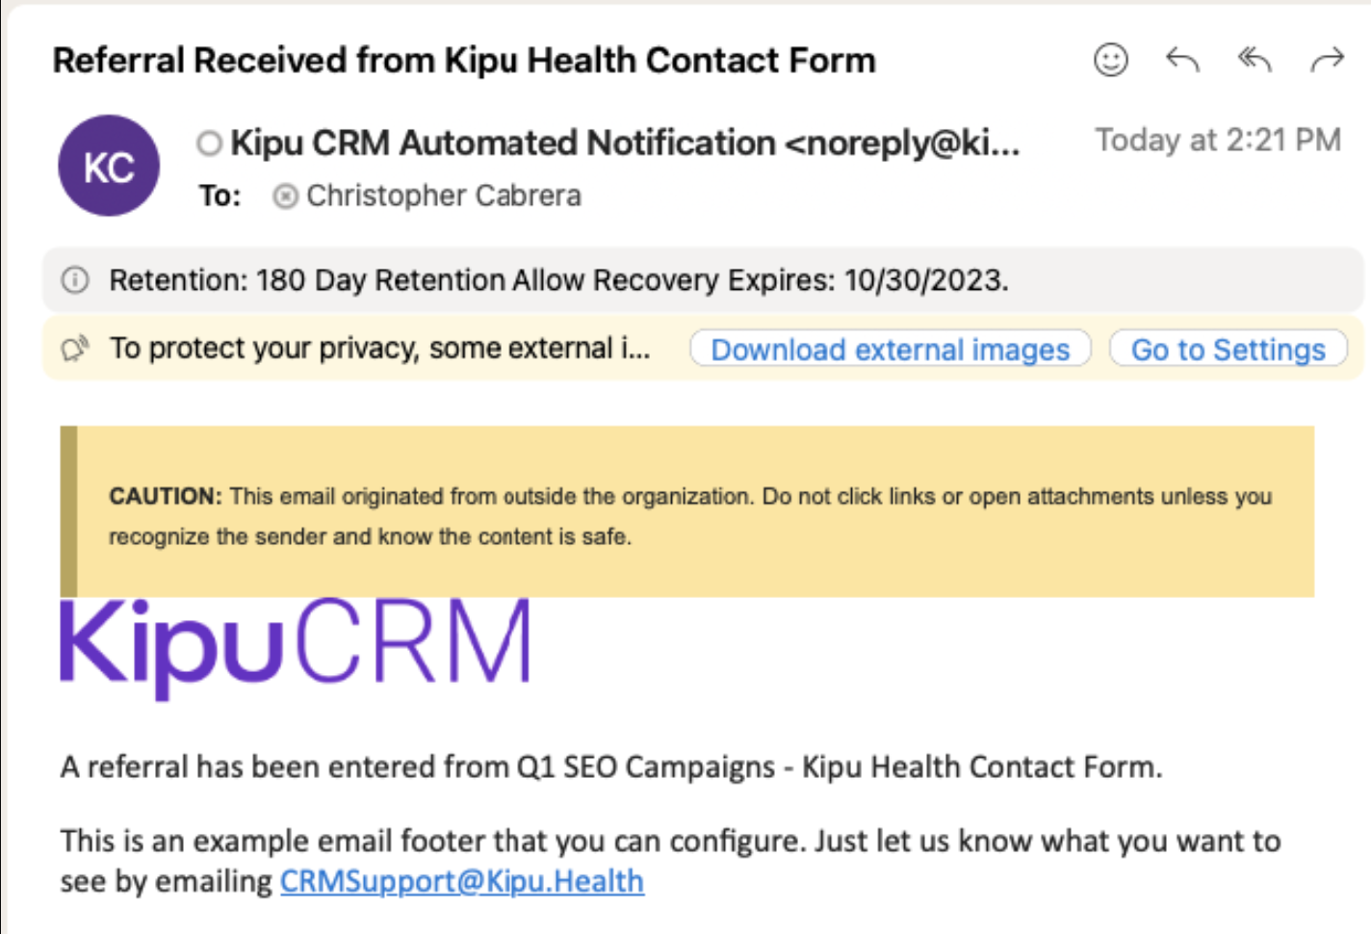Viewport: 1371px width, 934px height.
Task: Reply to the email
Action: point(1182,61)
